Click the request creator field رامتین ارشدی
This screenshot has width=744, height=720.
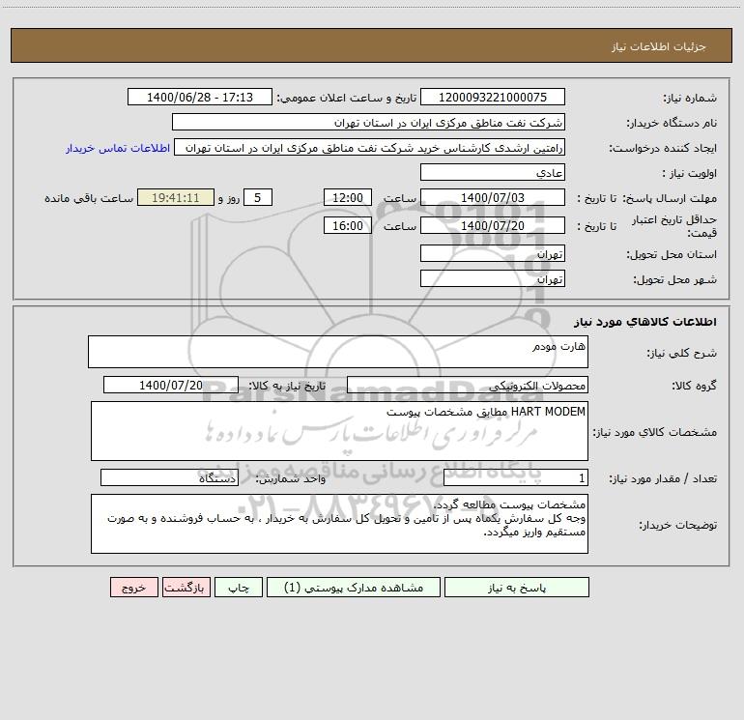pos(370,147)
